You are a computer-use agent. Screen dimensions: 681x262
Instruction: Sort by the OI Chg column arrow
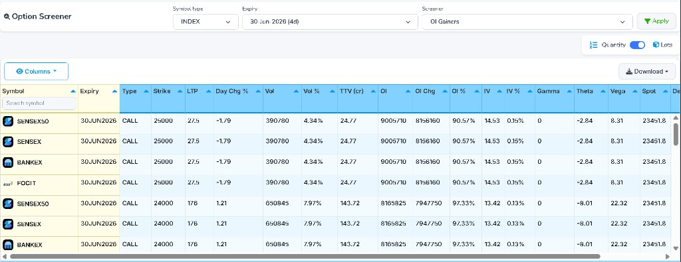click(444, 92)
